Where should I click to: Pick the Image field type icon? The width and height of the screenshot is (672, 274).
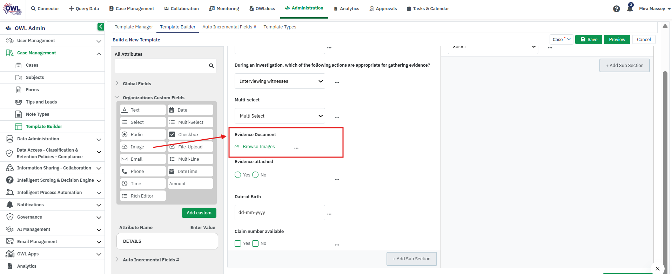[x=125, y=147]
